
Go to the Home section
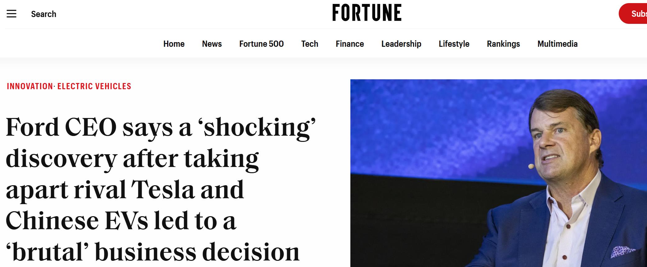pyautogui.click(x=174, y=44)
